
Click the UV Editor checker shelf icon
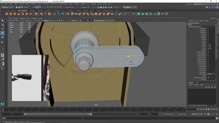pos(159,14)
